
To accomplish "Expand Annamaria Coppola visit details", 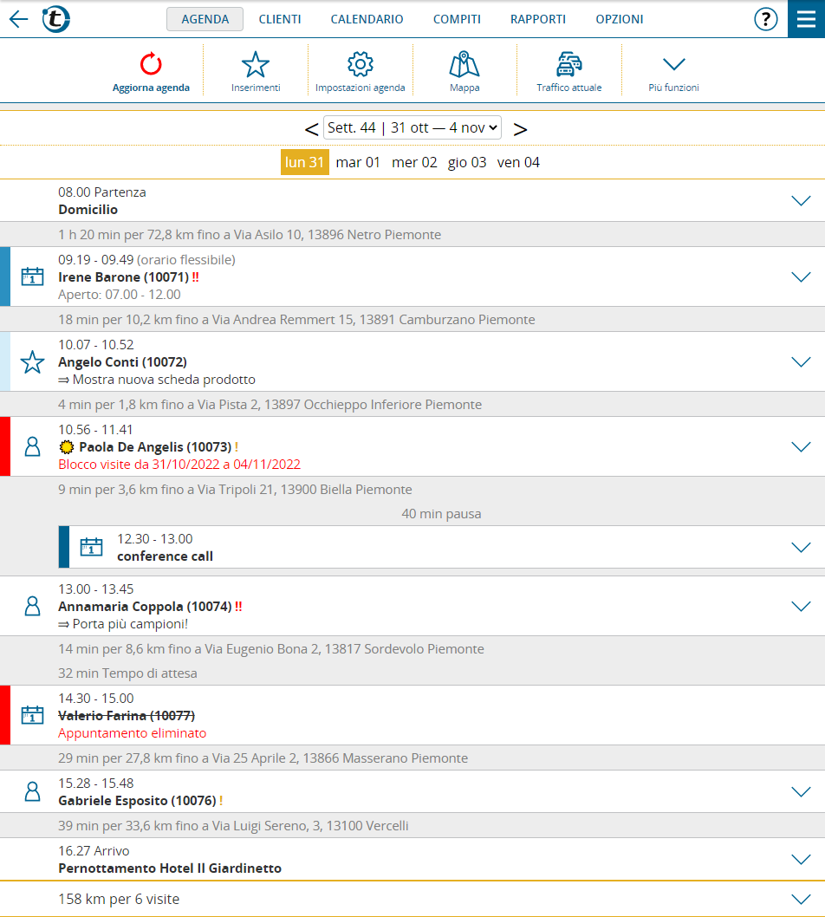I will point(801,607).
